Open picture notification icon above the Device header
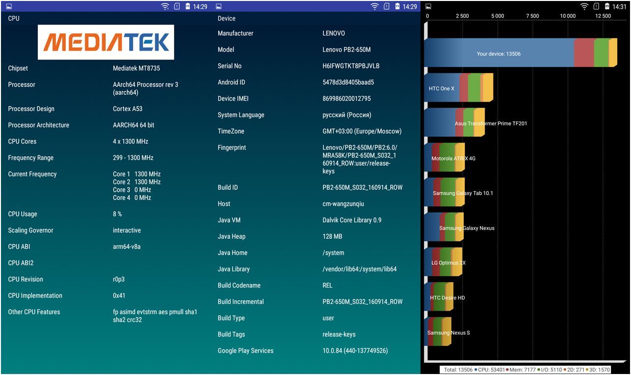Screen dimensions: 631x375 point(219,6)
